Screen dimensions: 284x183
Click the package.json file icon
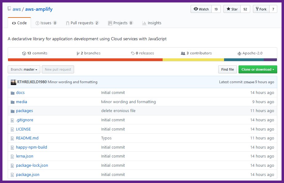pos(12,175)
